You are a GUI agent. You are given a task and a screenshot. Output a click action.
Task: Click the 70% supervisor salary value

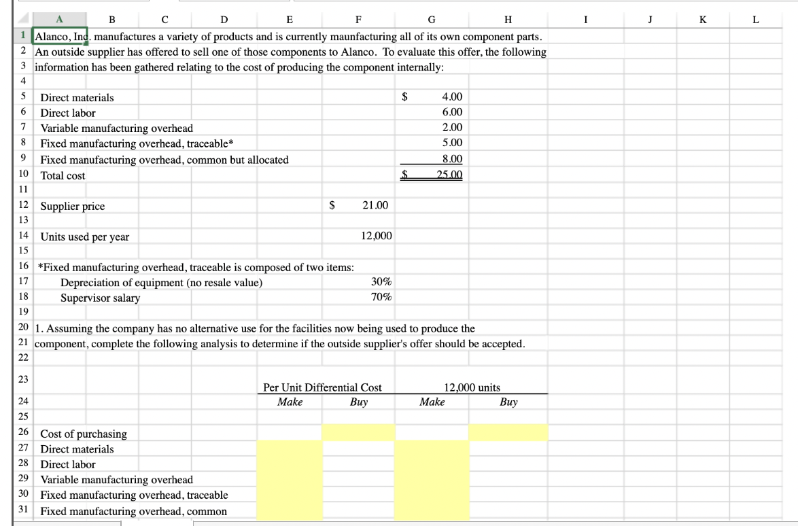(381, 296)
